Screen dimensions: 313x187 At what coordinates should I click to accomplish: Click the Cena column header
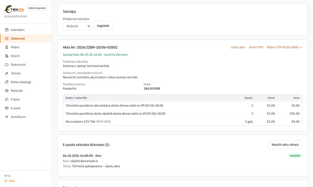pos(296,98)
